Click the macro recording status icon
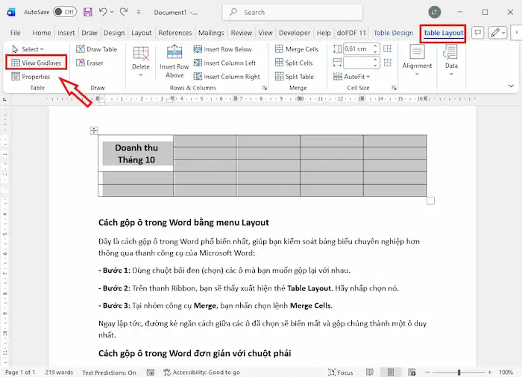Screen dimensions: 522x377 tap(151, 373)
